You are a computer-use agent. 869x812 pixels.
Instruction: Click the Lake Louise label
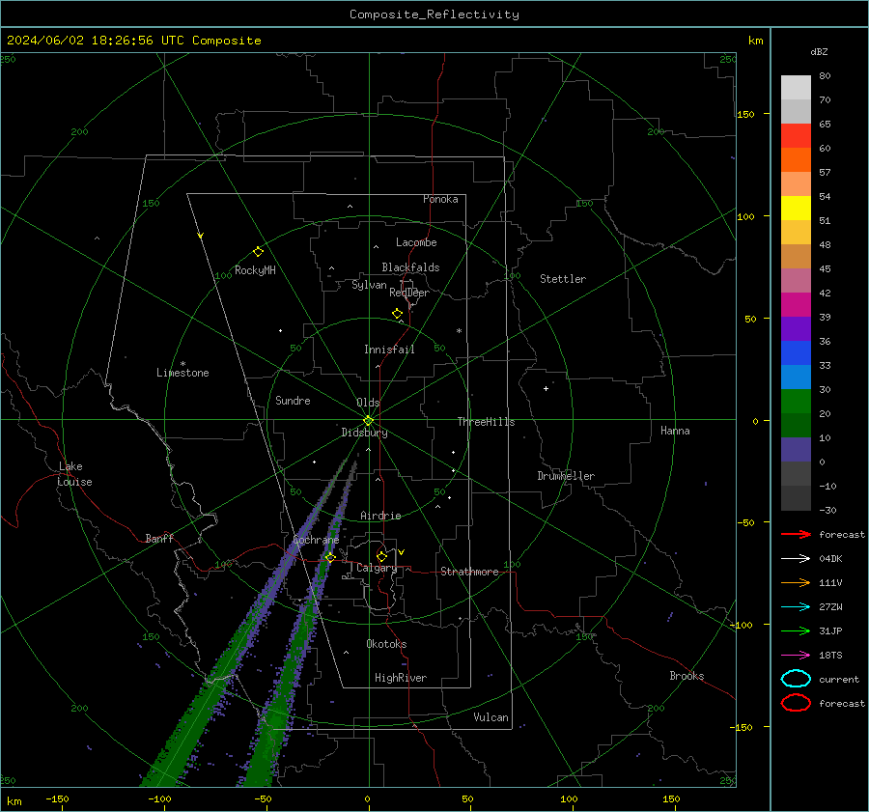[74, 474]
